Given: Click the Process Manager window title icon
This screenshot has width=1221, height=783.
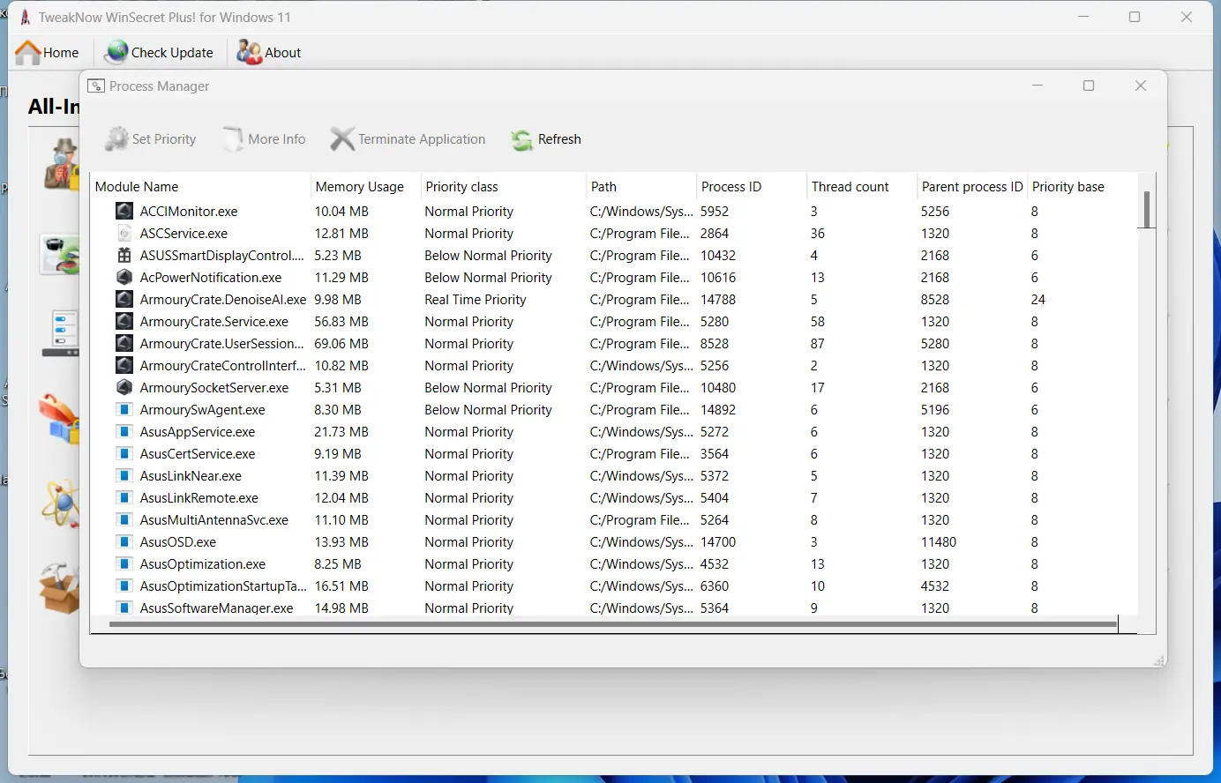Looking at the screenshot, I should [96, 86].
